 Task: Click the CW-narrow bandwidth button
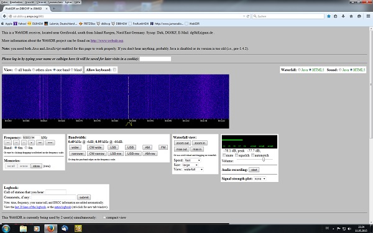[97, 153]
